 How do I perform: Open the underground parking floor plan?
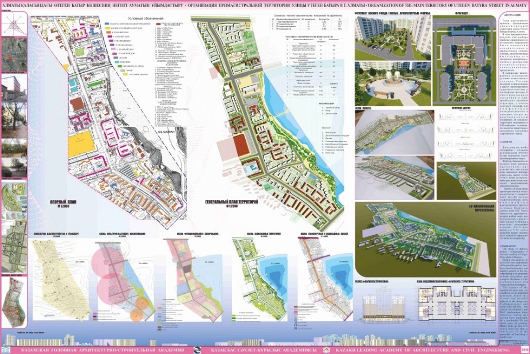click(458, 302)
